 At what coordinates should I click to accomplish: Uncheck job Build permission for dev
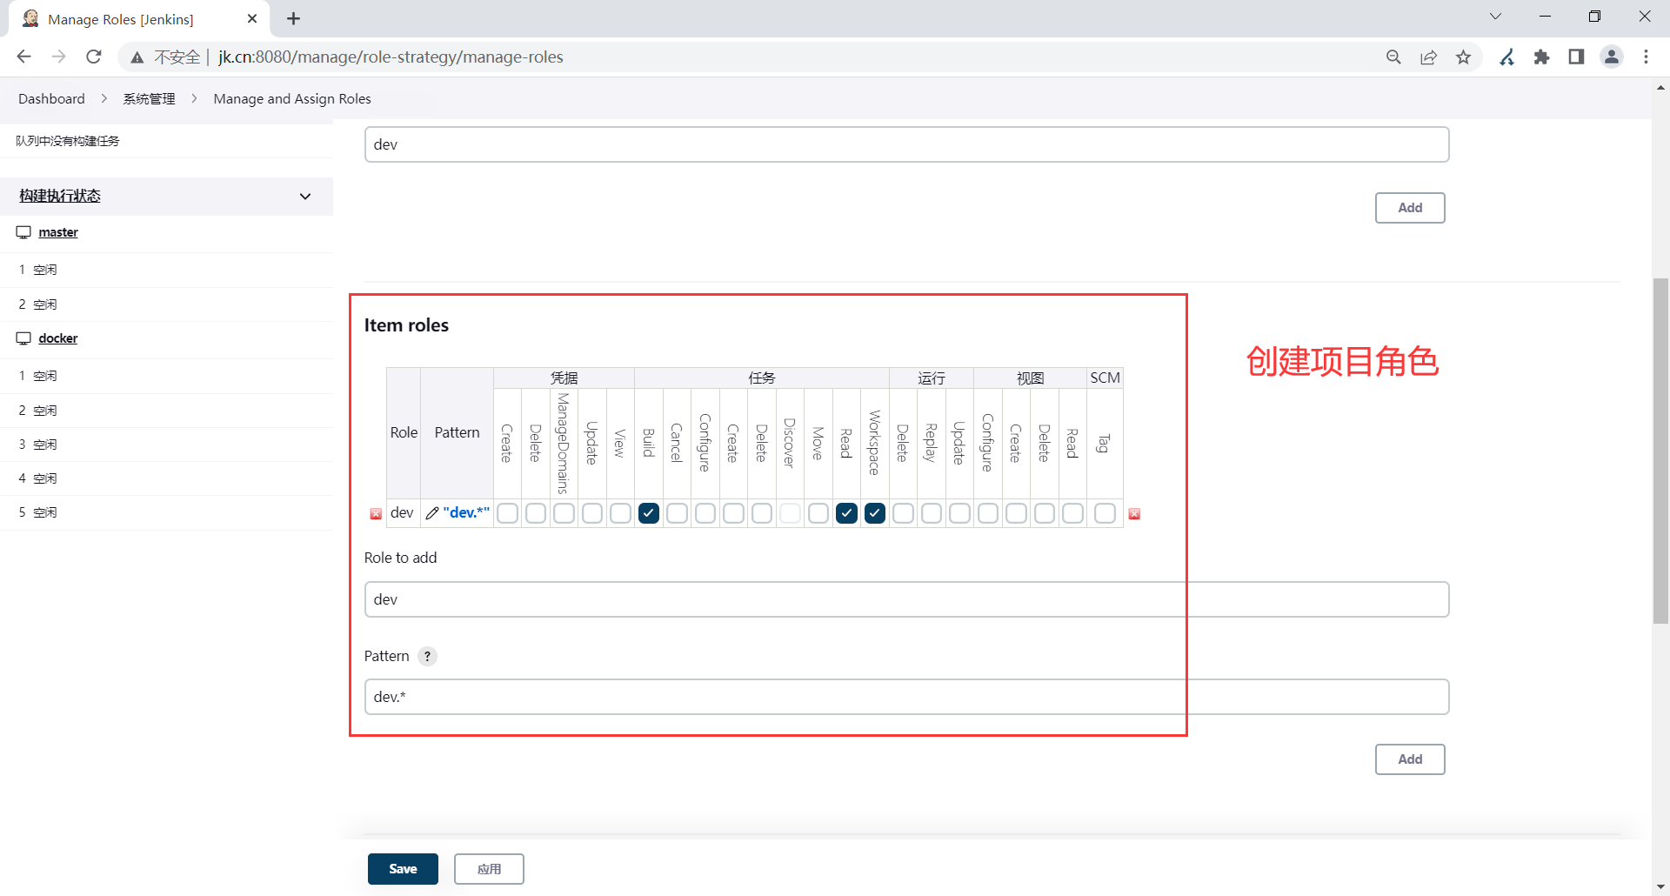(649, 513)
